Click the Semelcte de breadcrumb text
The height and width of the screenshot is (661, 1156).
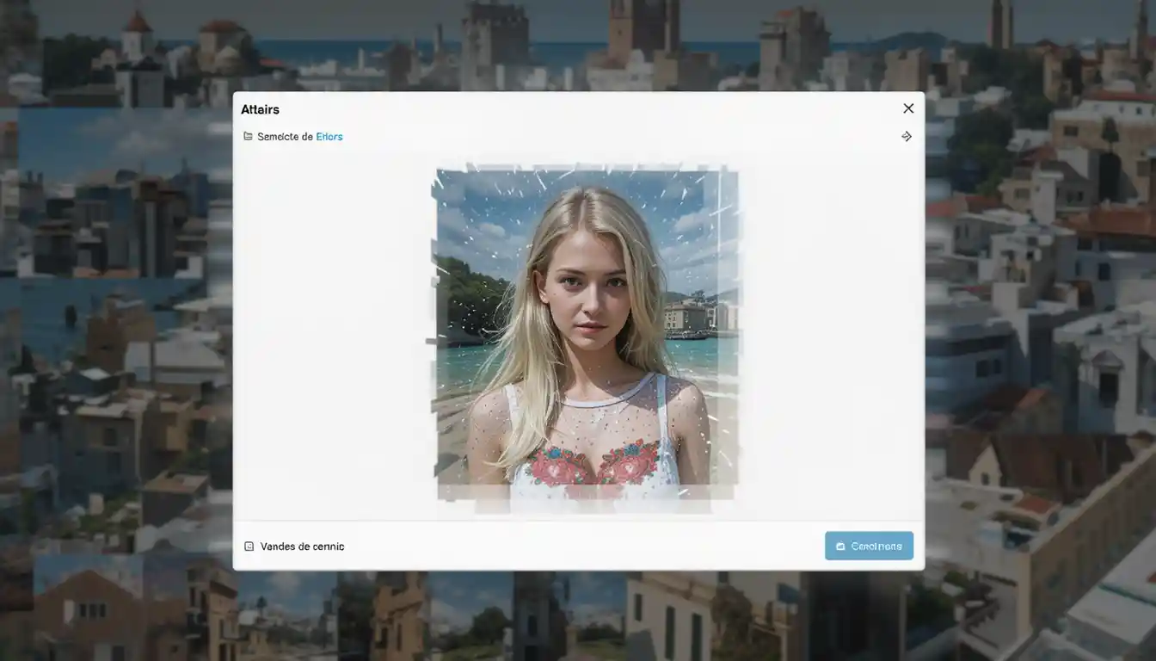(285, 136)
